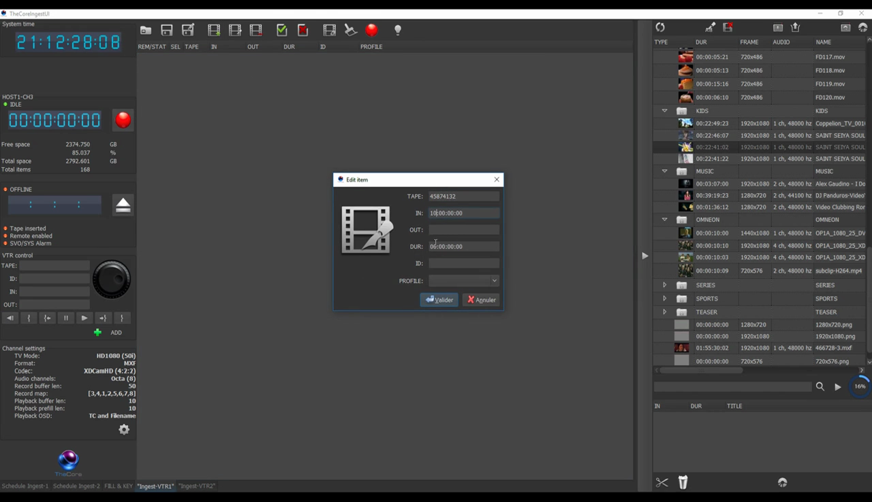The height and width of the screenshot is (502, 872).
Task: Click the panel collapse arrow left of the media browser
Action: 644,256
